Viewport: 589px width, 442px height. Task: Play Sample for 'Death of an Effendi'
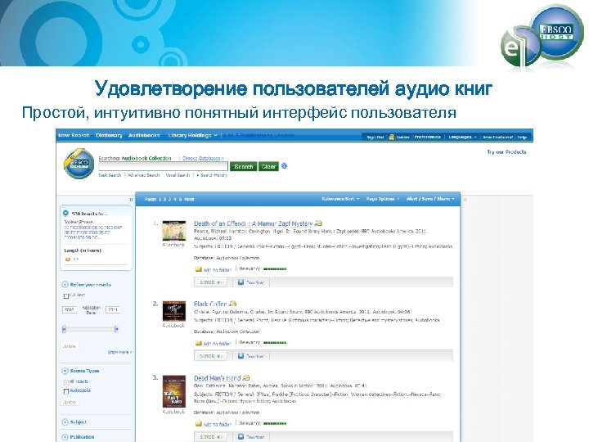[x=211, y=282]
